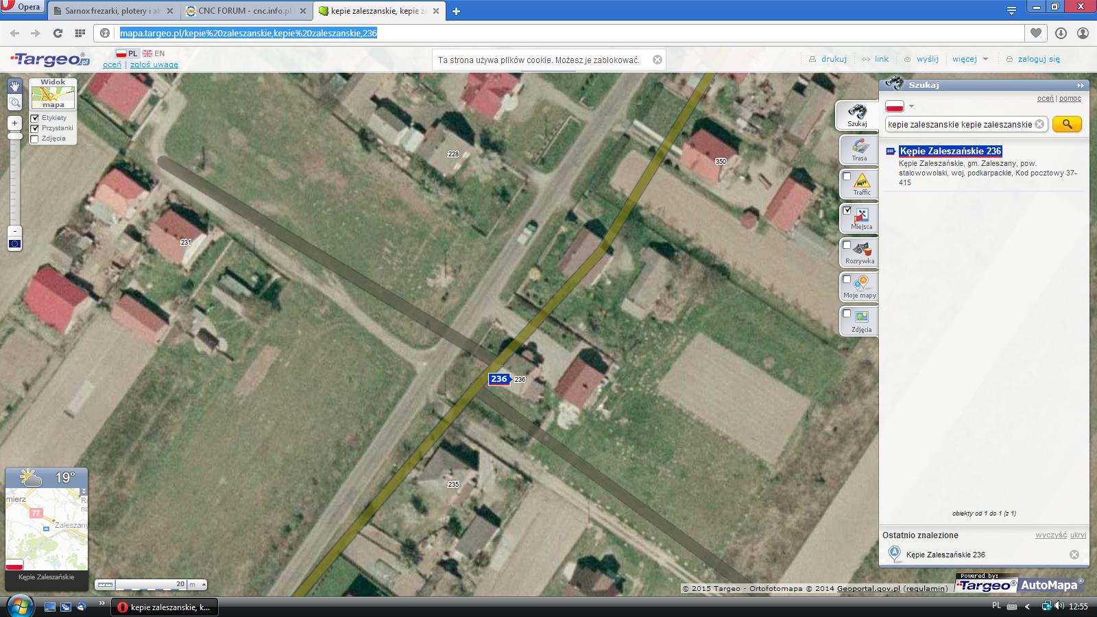Image resolution: width=1097 pixels, height=617 pixels.
Task: Collapse the Szukaj panel with double arrow
Action: pos(1081,86)
